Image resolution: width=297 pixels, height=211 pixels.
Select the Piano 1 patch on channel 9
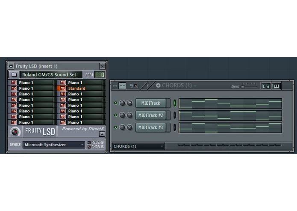pos(75,83)
